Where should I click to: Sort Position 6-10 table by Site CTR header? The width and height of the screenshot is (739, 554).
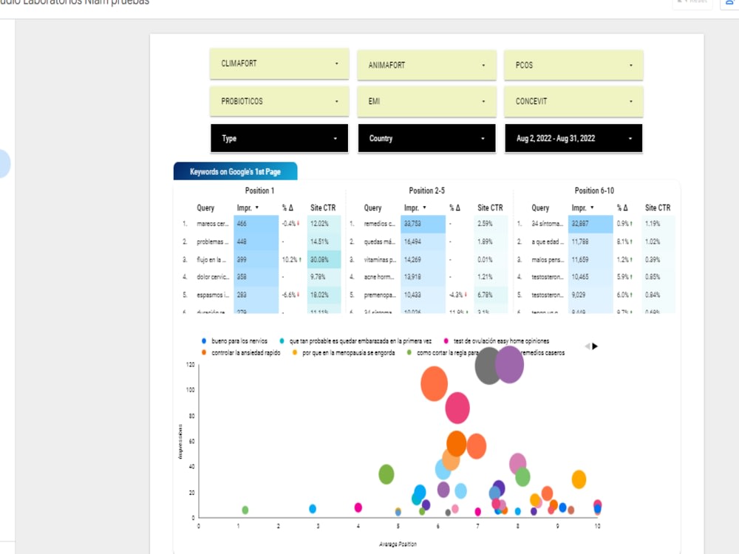(x=658, y=208)
